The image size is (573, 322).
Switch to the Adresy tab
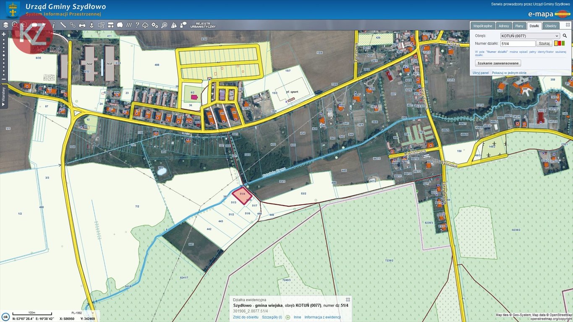click(x=504, y=26)
